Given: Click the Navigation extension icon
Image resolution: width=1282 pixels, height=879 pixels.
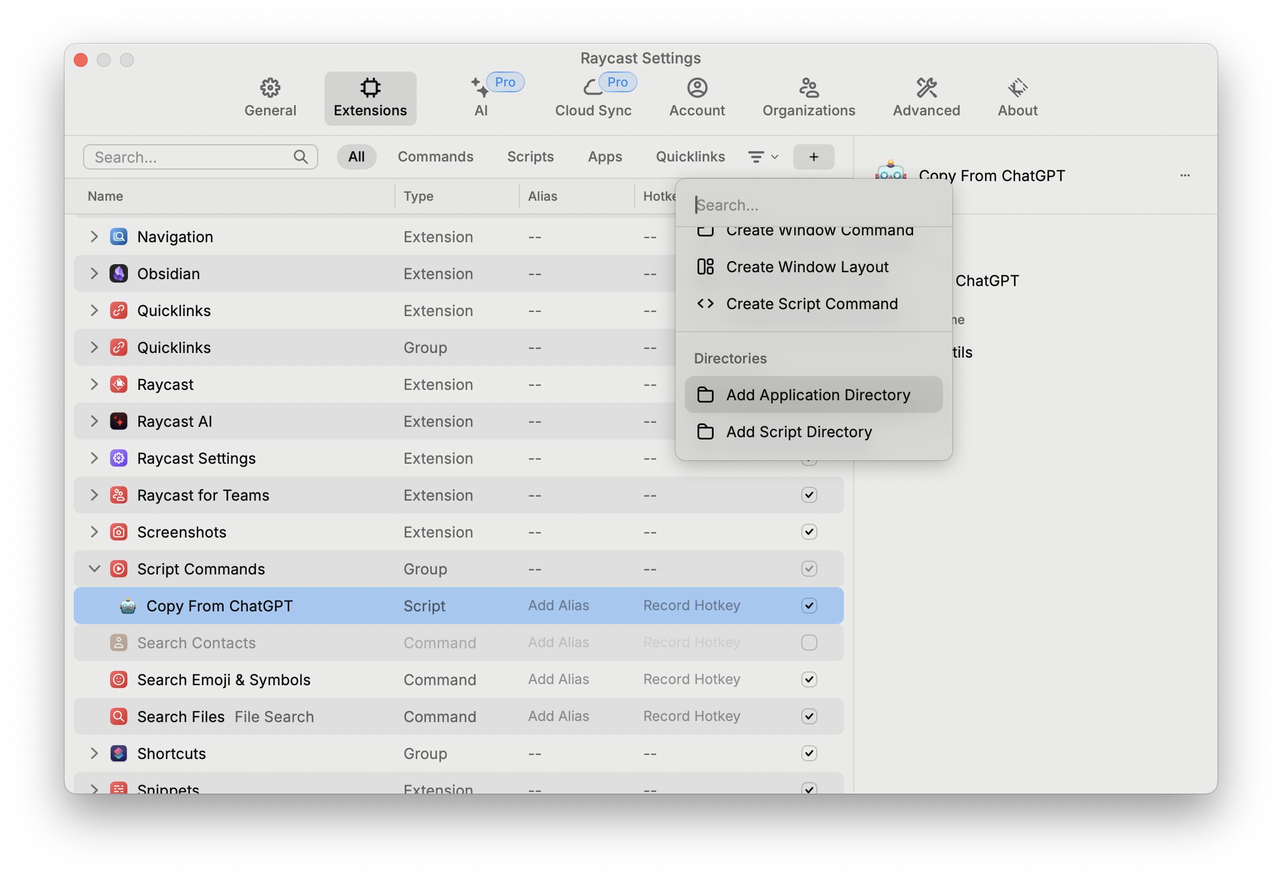Looking at the screenshot, I should pos(119,237).
